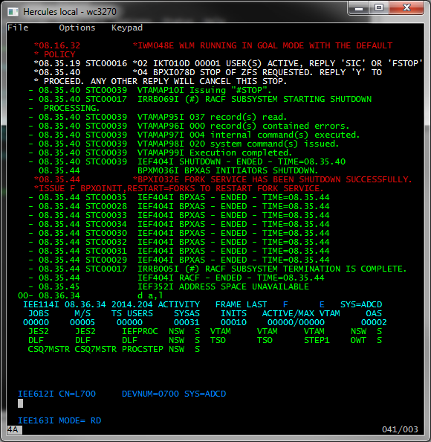Click VTAMAP96I record(s) contained errors line
The width and height of the screenshot is (431, 442).
click(189, 126)
